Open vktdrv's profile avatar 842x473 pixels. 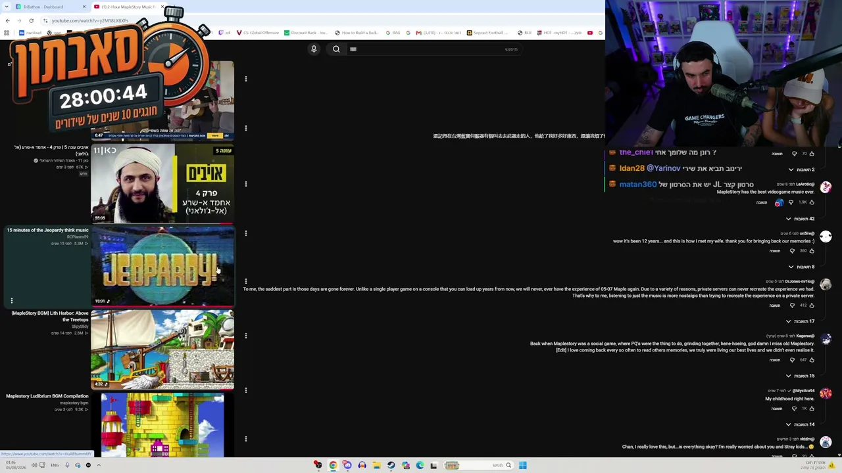pos(826,442)
